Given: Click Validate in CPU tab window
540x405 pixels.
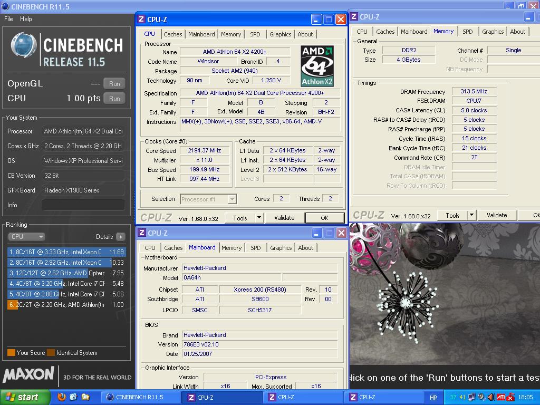Looking at the screenshot, I should (284, 218).
